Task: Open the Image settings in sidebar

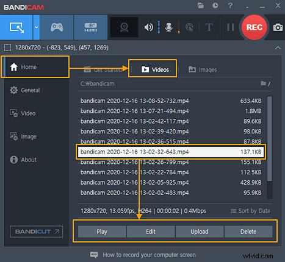Action: coord(36,136)
